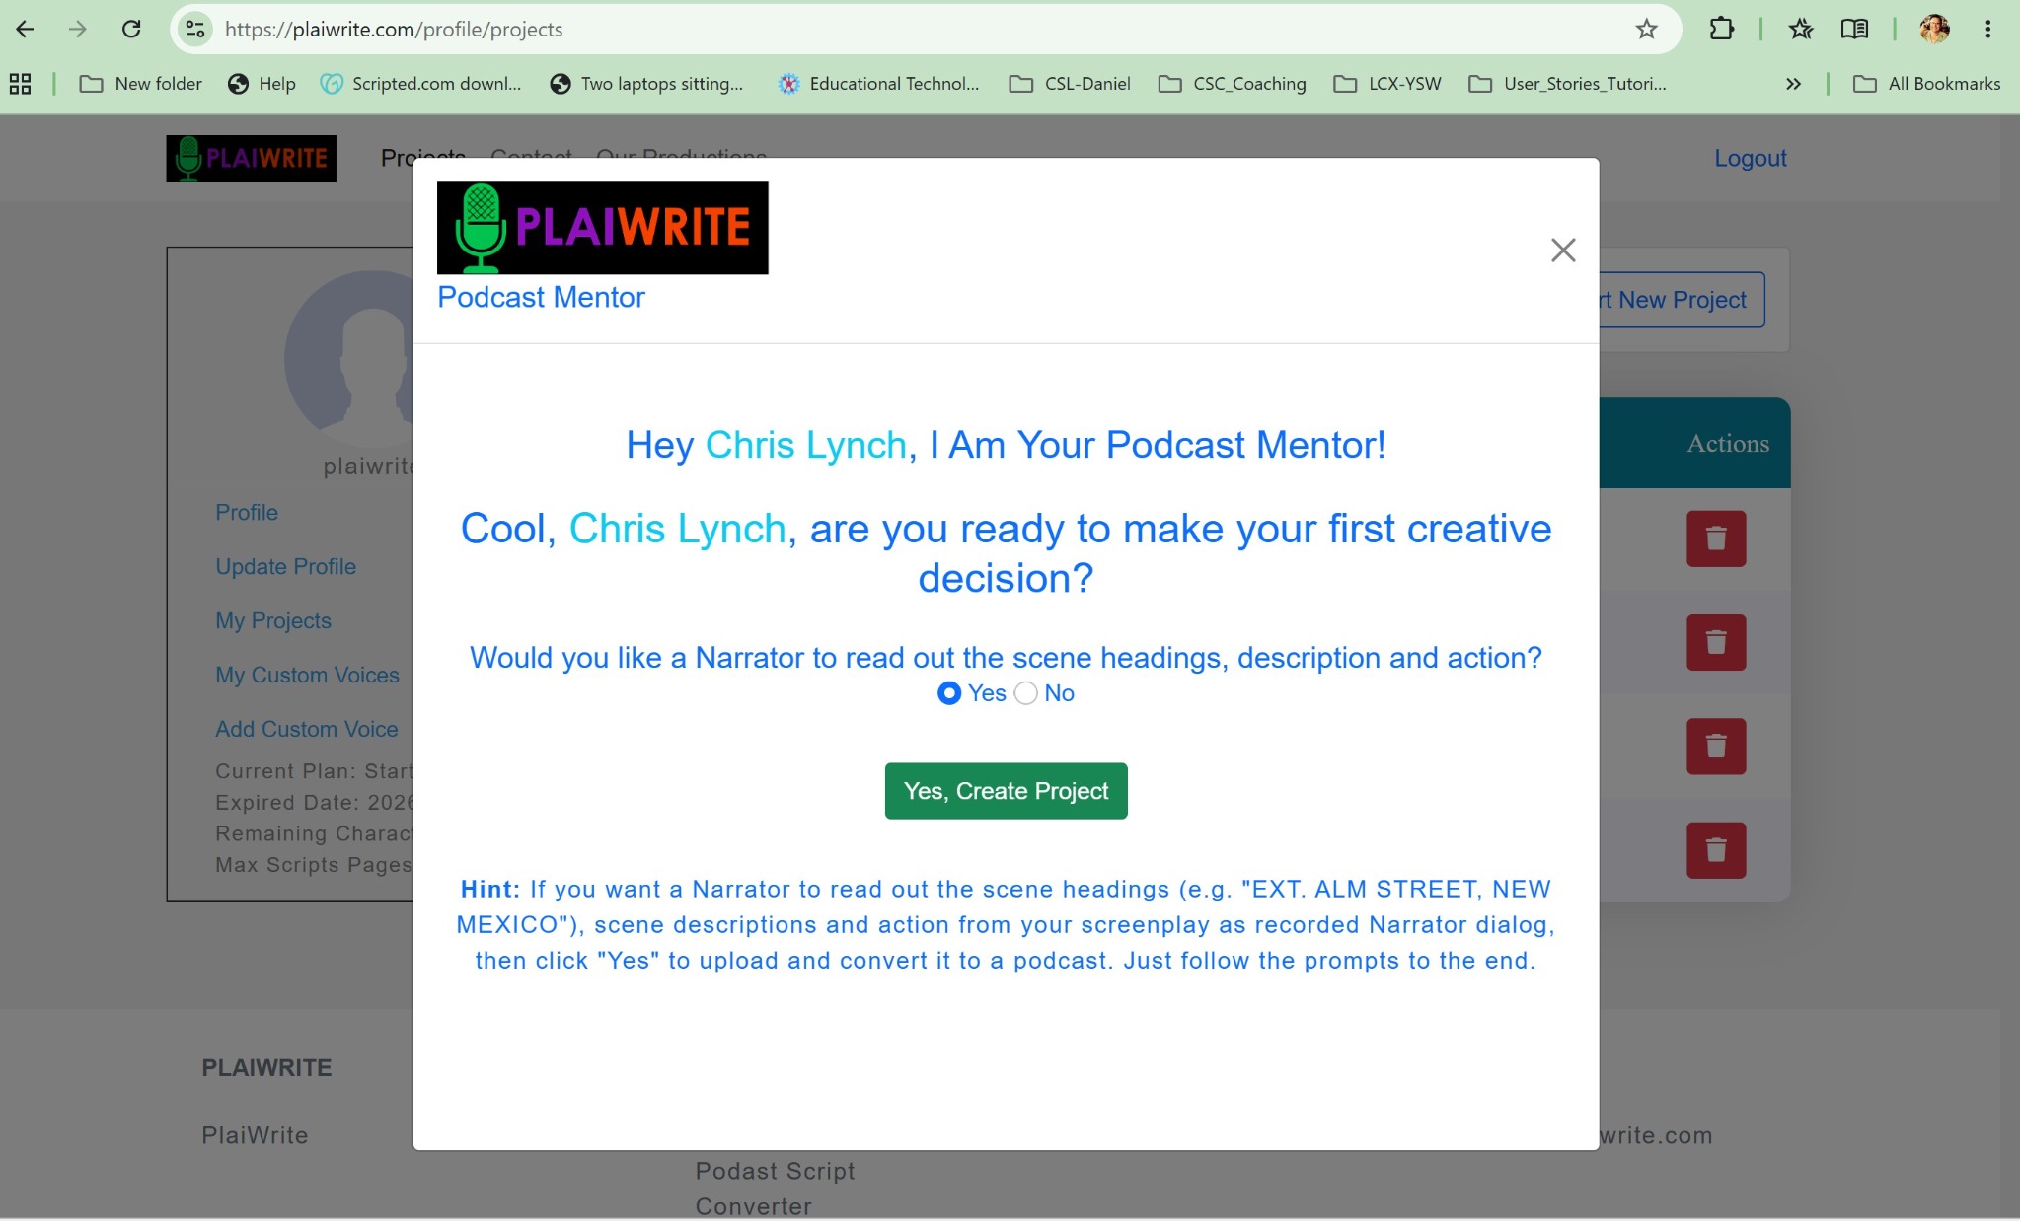
Task: Open the Chrome profile avatar
Action: (1934, 29)
